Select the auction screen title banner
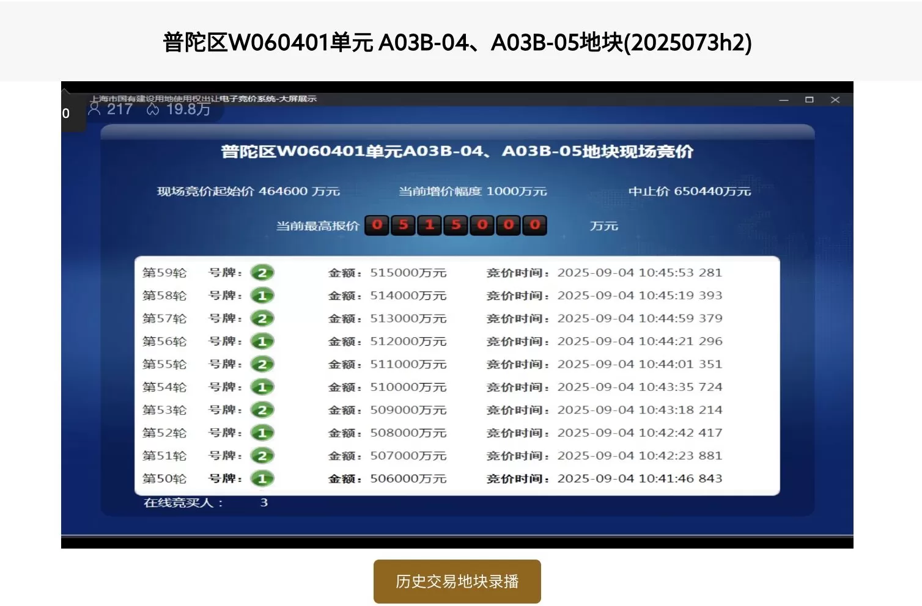922x606 pixels. [x=457, y=151]
